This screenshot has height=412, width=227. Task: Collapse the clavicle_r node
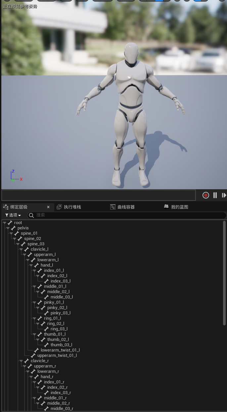[21, 361]
